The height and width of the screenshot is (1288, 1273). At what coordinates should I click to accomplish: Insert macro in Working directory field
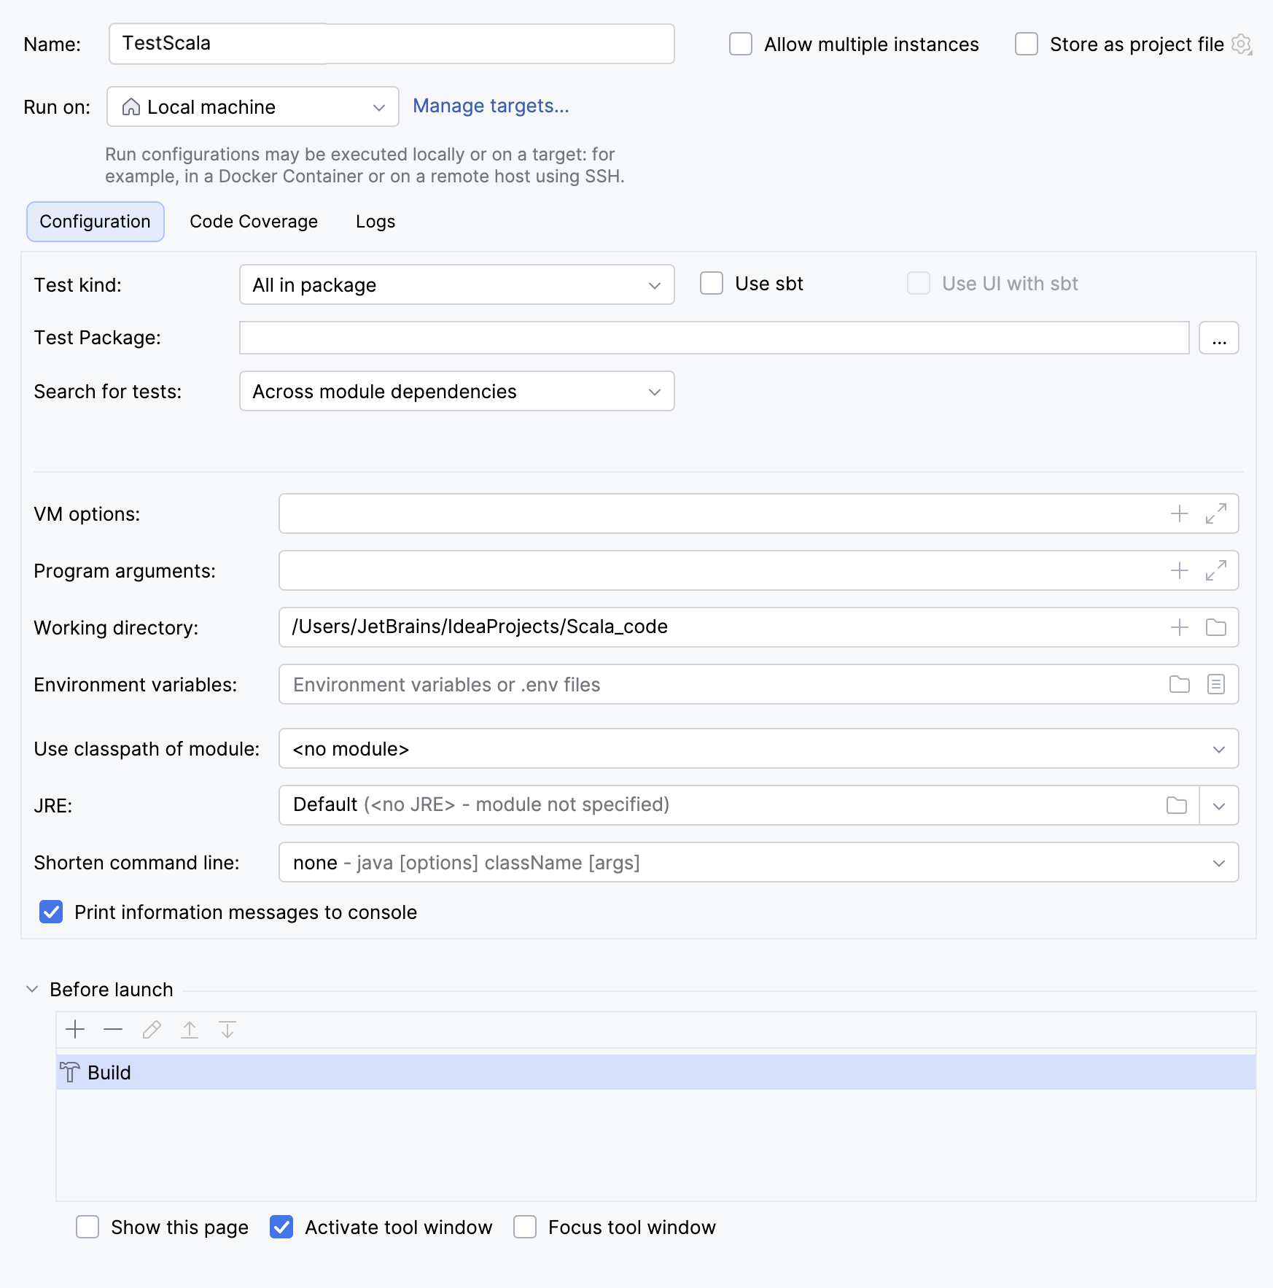(x=1180, y=627)
